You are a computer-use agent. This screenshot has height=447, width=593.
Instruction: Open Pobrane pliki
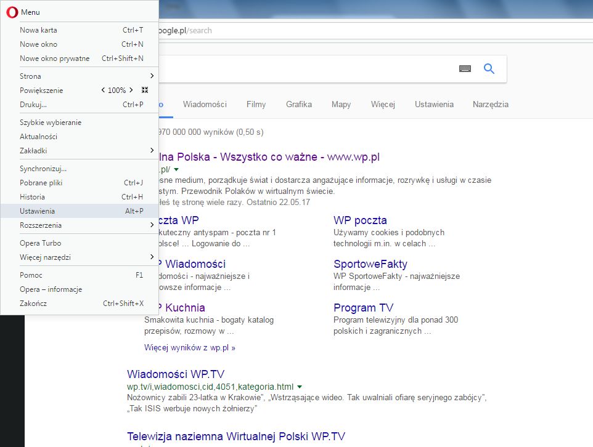tap(80, 182)
